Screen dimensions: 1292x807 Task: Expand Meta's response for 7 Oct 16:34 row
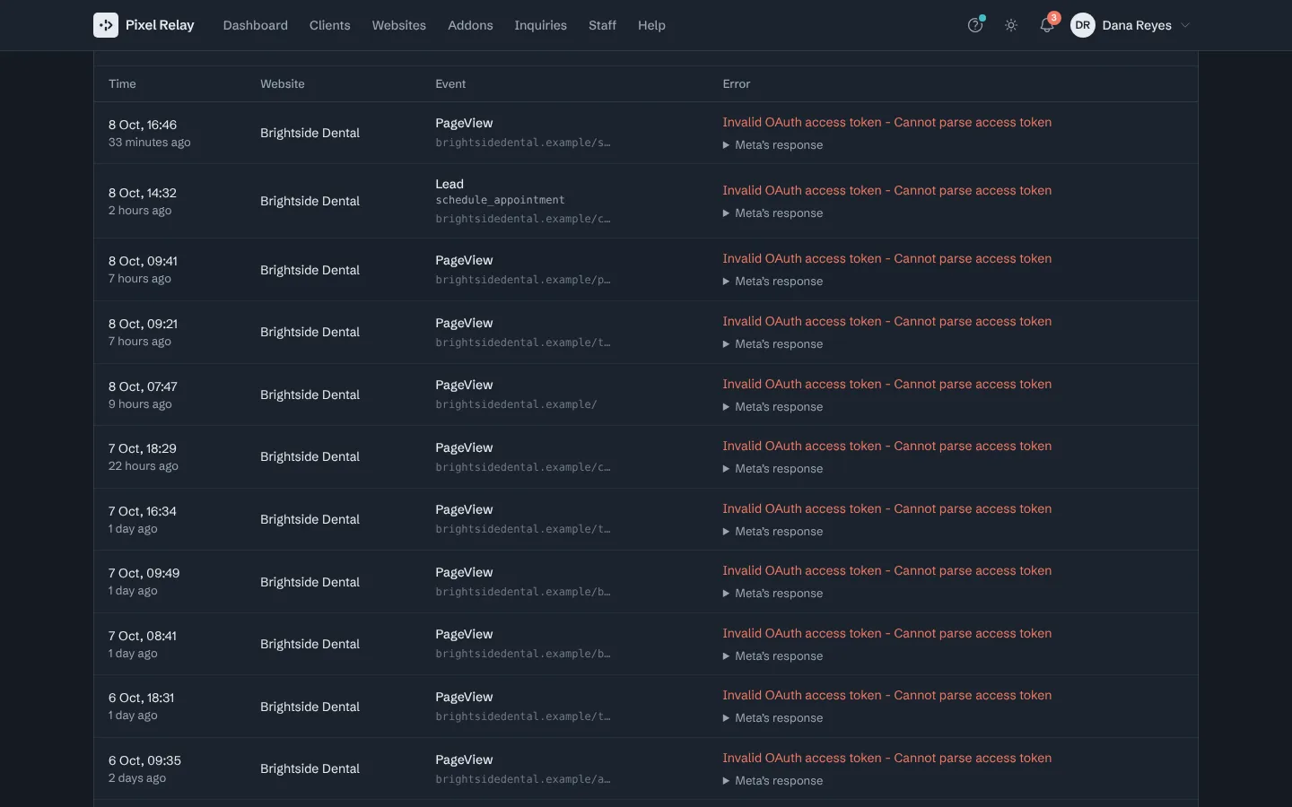point(773,532)
